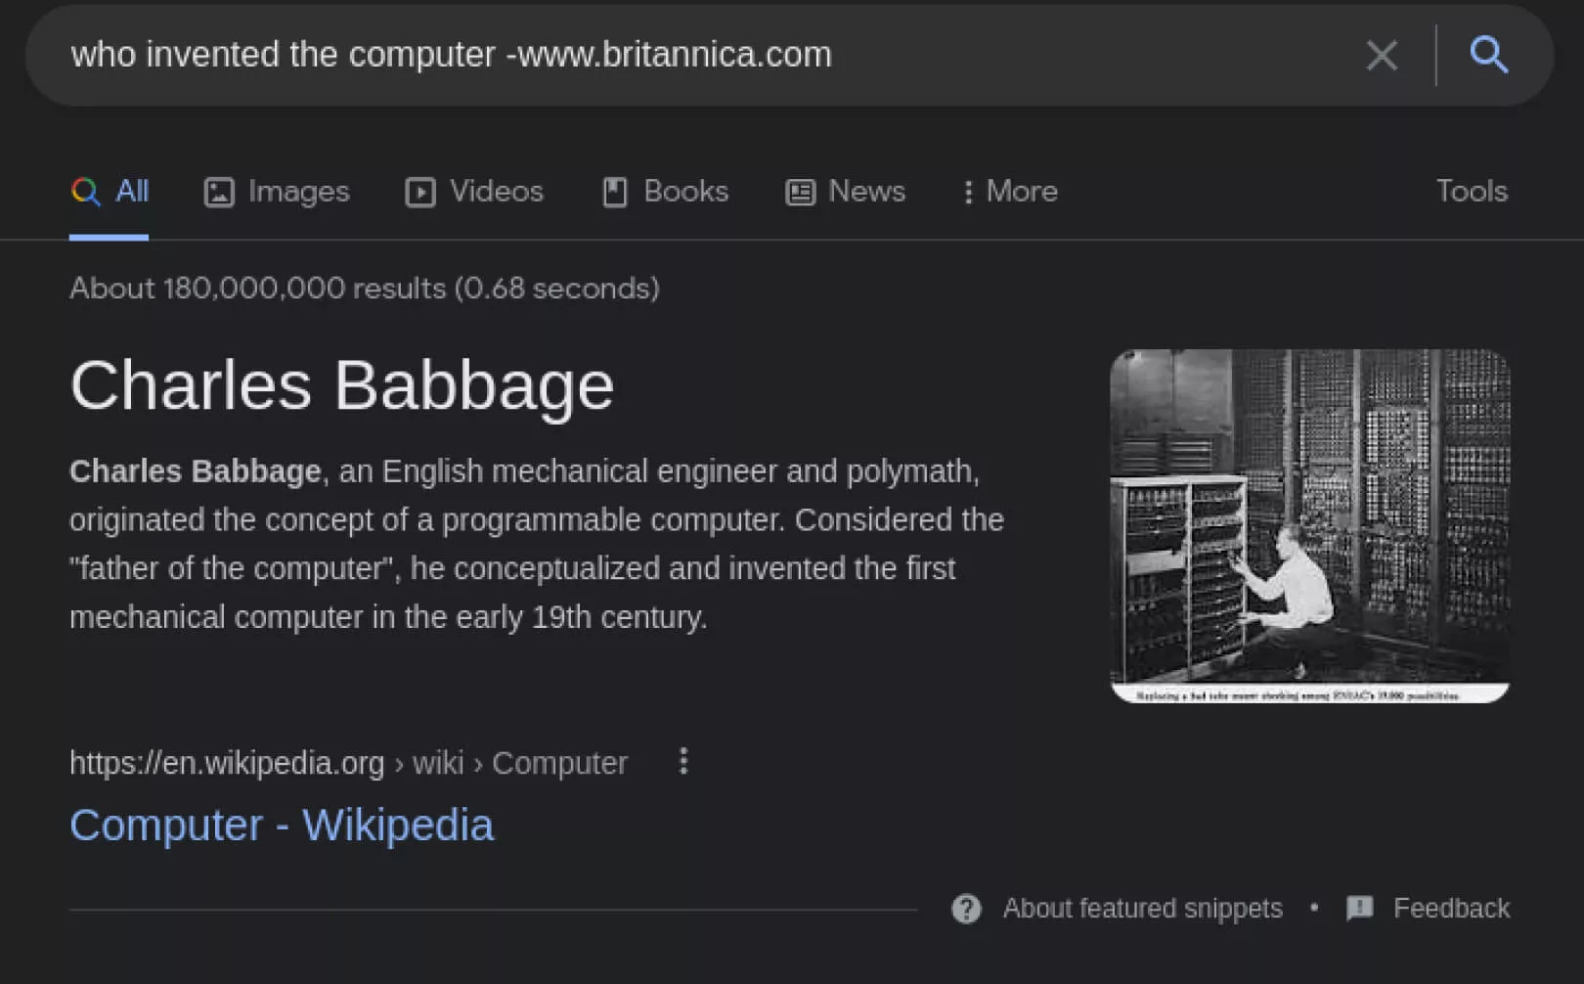The height and width of the screenshot is (984, 1584).
Task: Open About featured snippets link
Action: coord(1142,909)
